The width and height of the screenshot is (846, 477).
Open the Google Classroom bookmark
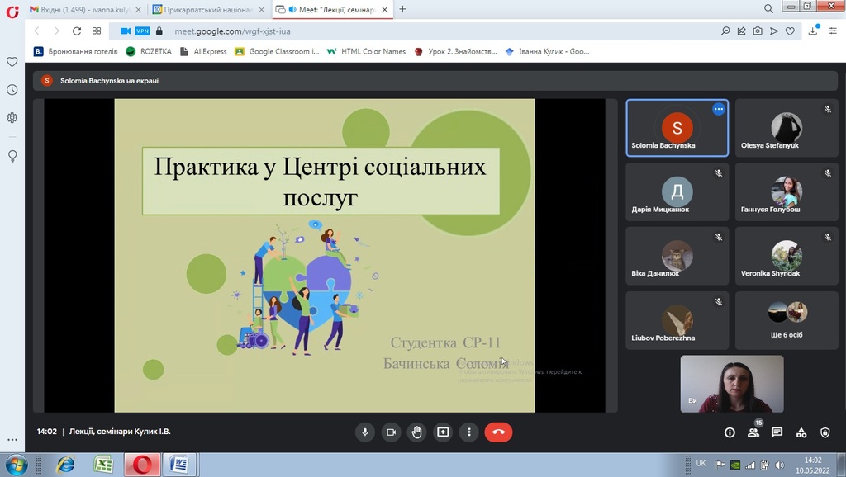tap(278, 51)
